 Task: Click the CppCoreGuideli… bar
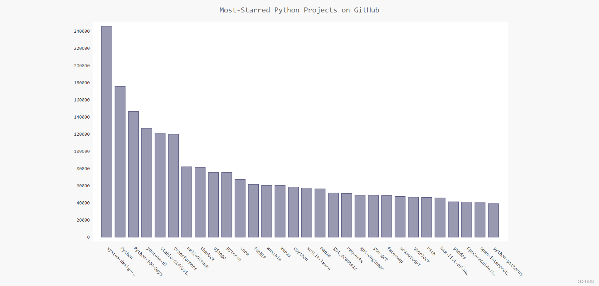[467, 220]
